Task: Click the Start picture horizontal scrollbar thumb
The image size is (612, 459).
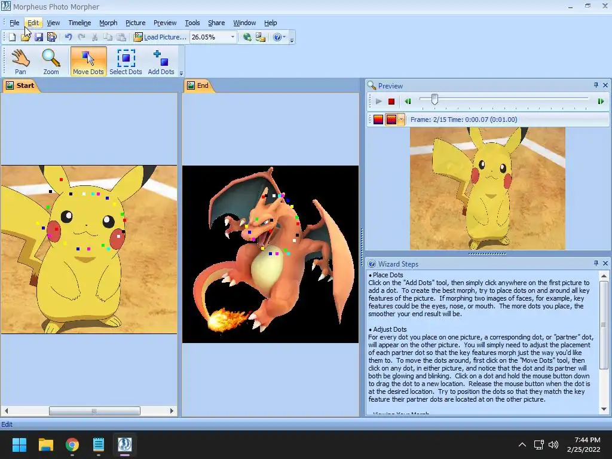Action: click(94, 411)
